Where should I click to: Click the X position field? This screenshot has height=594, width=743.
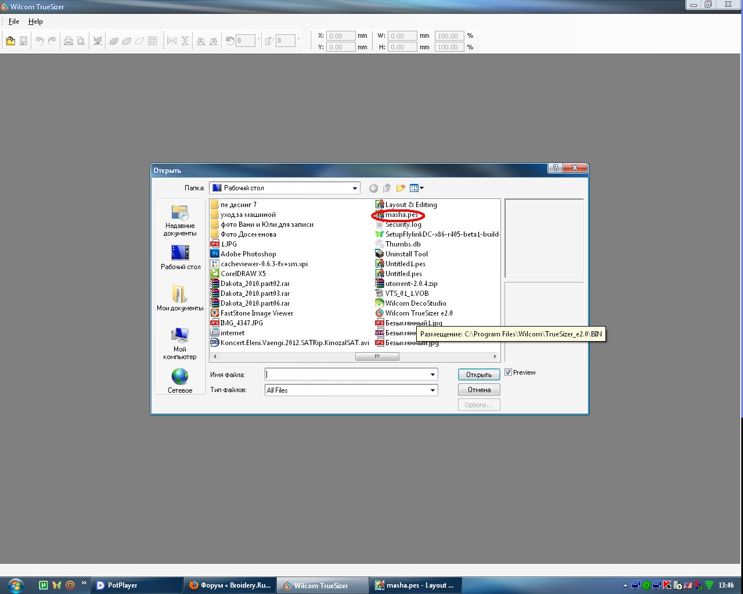tap(341, 36)
